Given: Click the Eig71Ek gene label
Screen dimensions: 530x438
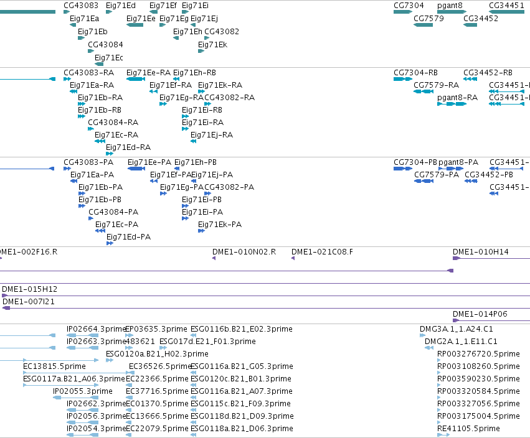Looking at the screenshot, I should pos(212,45).
